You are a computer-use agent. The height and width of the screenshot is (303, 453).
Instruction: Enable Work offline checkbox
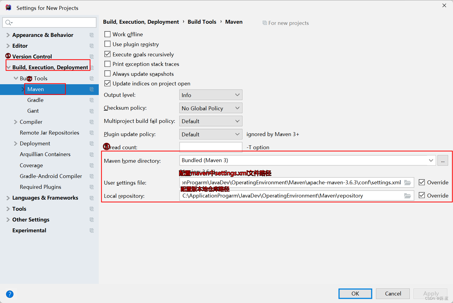[x=107, y=34]
